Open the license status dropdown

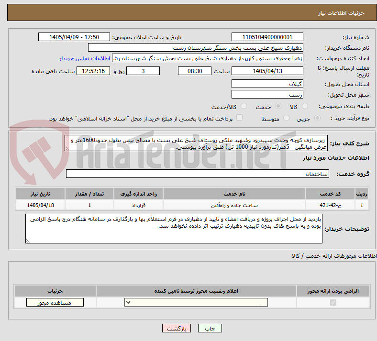196,302
